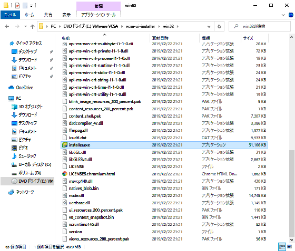The height and width of the screenshot is (251, 295).
Task: Open the Application Tools tab
Action: (99, 15)
